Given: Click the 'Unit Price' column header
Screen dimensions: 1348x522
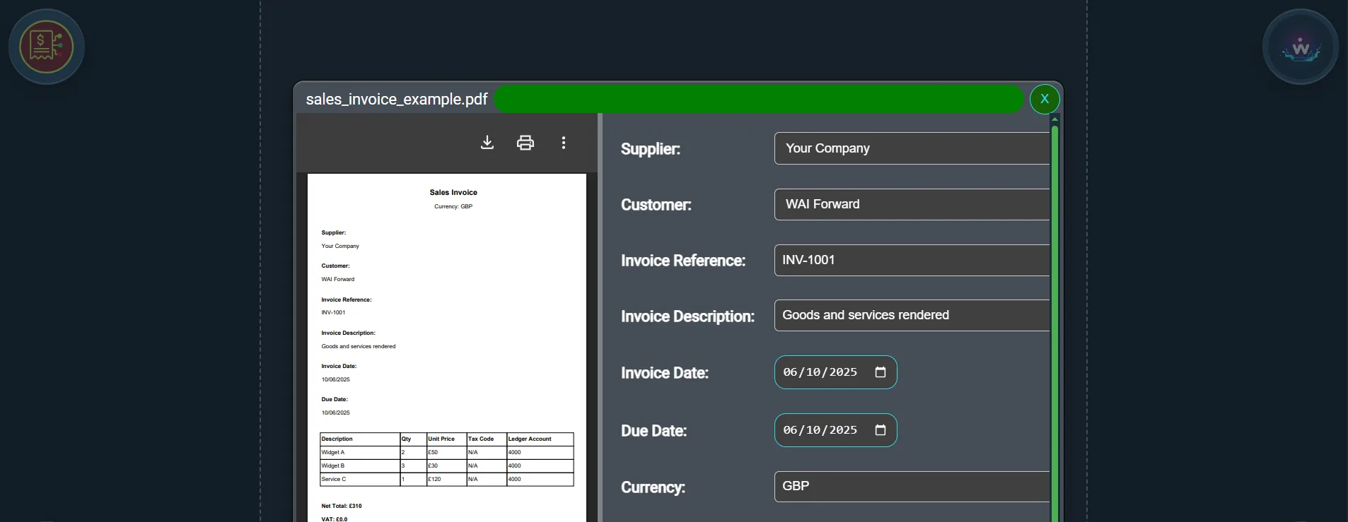Looking at the screenshot, I should [446, 439].
